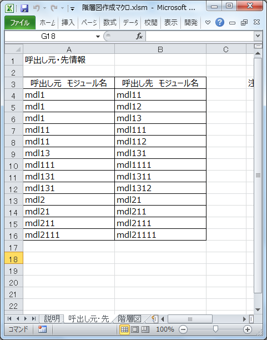Switch to Page Break Preview view
This screenshot has width=267, height=340.
tap(145, 329)
